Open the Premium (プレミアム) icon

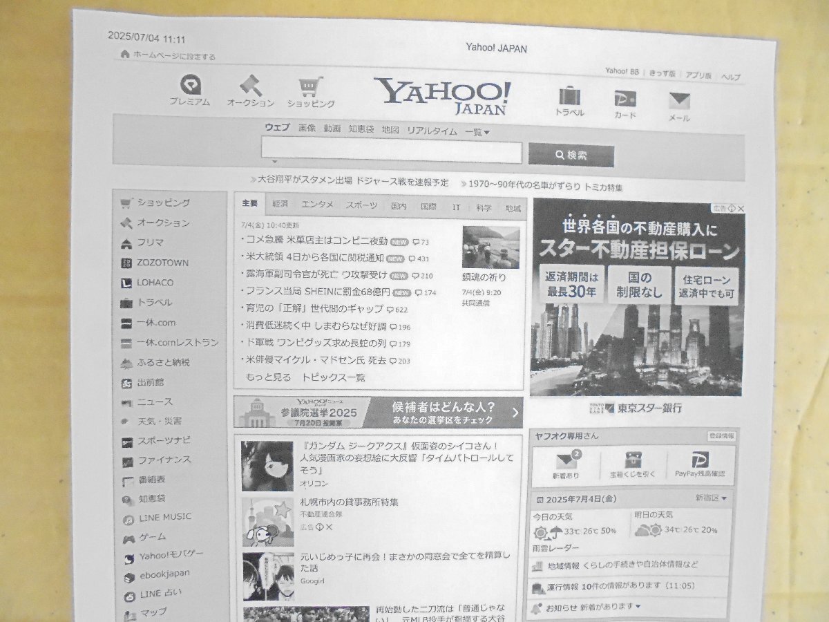[190, 86]
